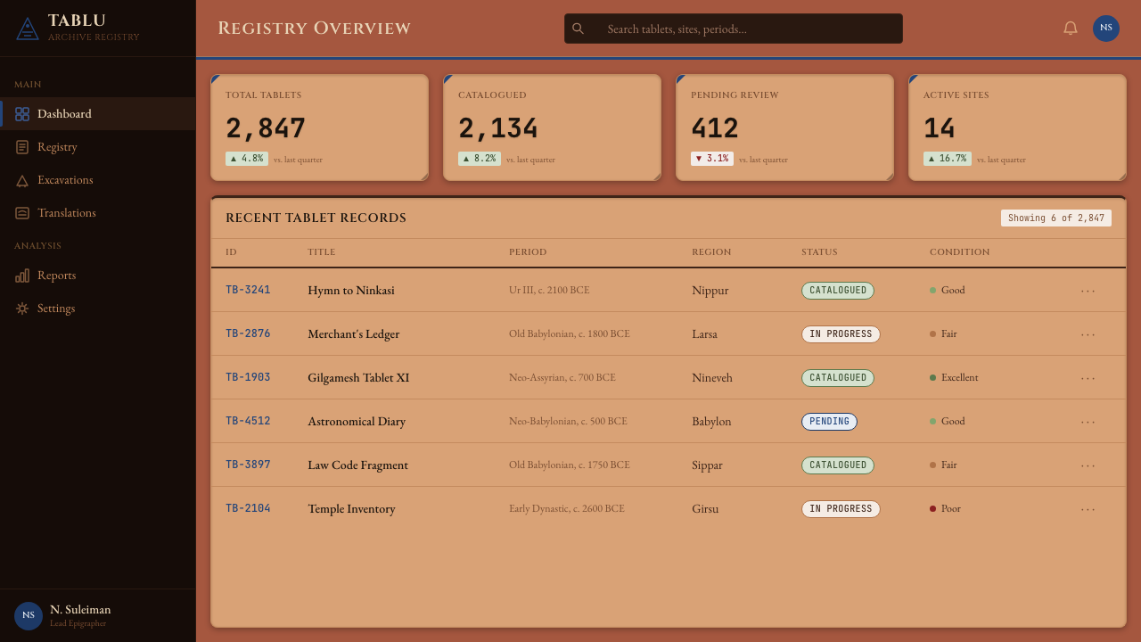1141x642 pixels.
Task: Click the Translations icon in sidebar
Action: pos(22,213)
